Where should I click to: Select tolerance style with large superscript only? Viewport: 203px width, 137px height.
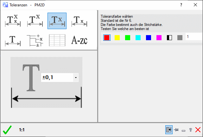[x=35, y=21]
